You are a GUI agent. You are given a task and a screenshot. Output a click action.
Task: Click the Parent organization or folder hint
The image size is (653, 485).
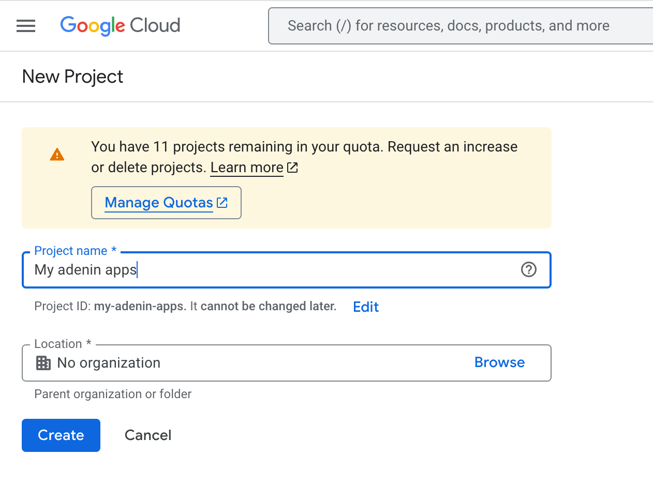pos(113,394)
